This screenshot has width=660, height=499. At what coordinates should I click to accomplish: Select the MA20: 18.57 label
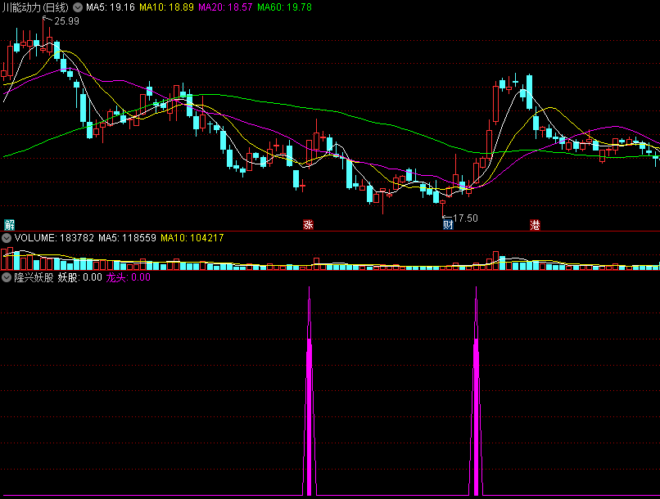pyautogui.click(x=226, y=7)
